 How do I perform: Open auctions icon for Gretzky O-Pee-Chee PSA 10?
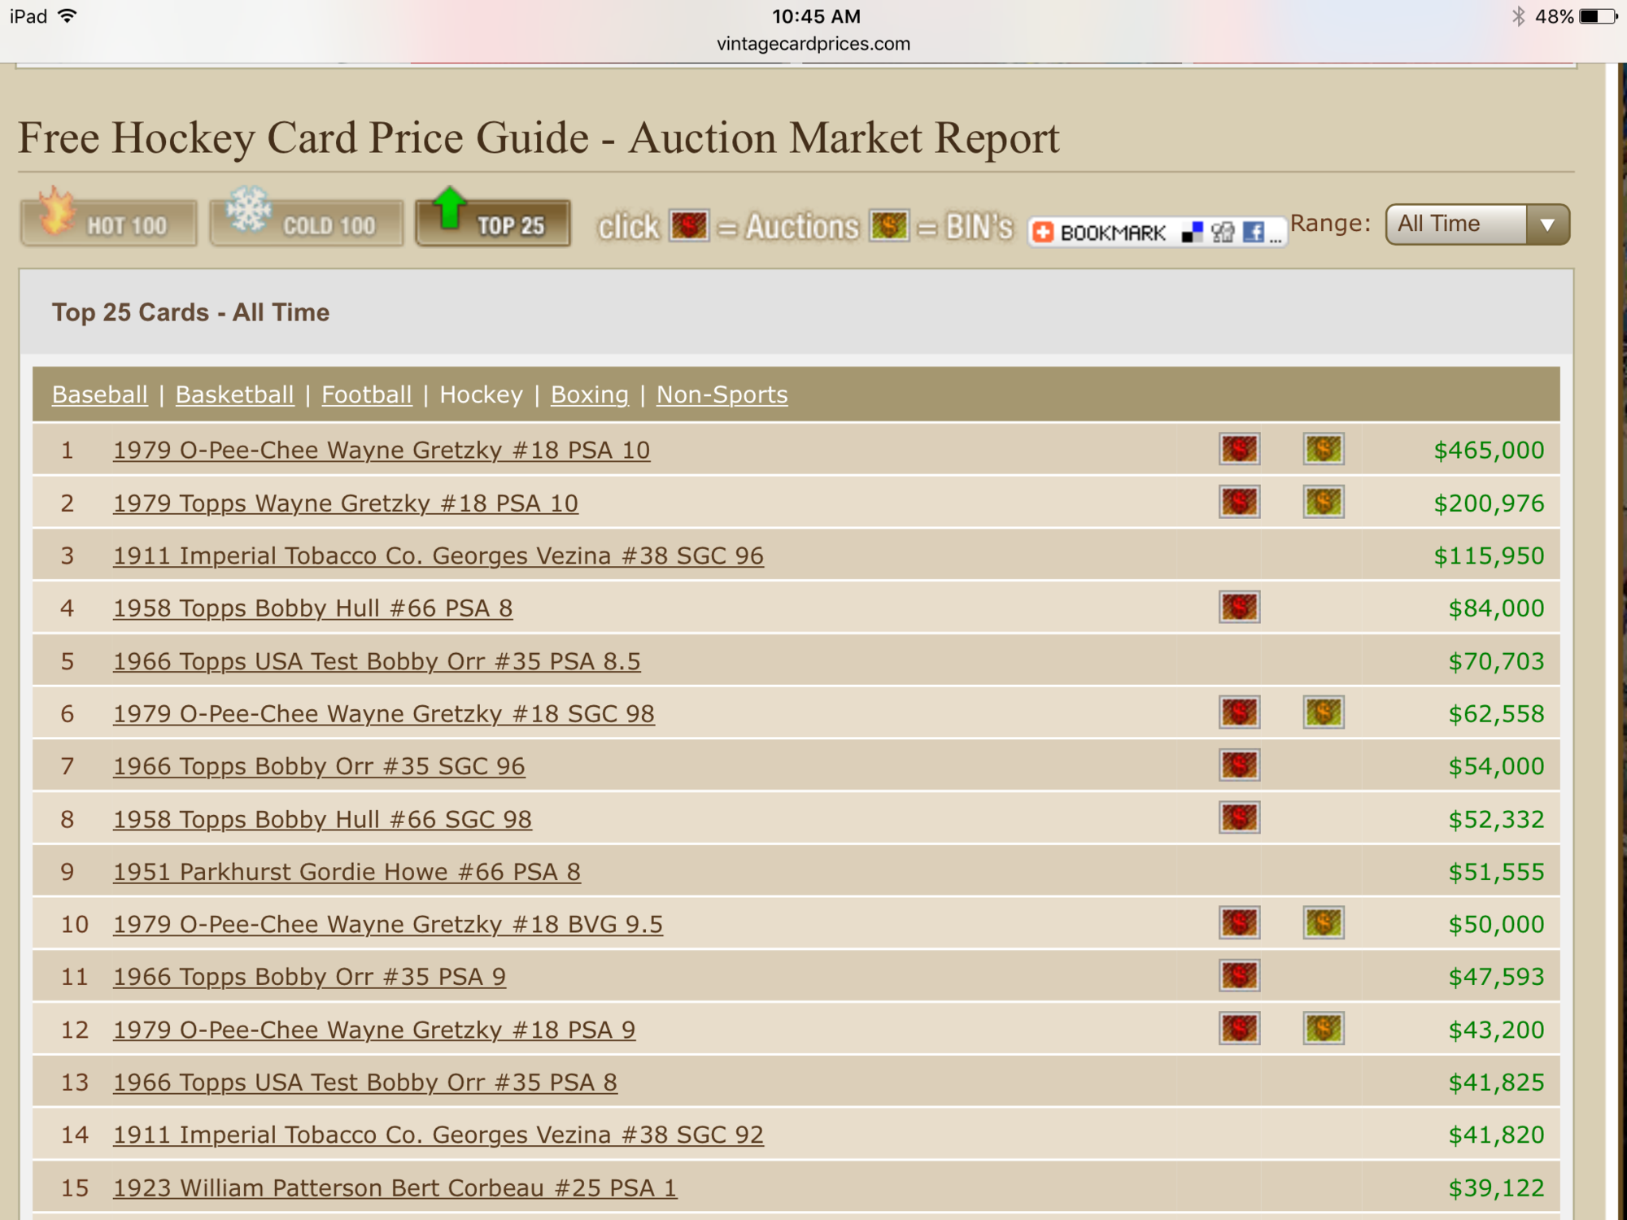(x=1239, y=449)
